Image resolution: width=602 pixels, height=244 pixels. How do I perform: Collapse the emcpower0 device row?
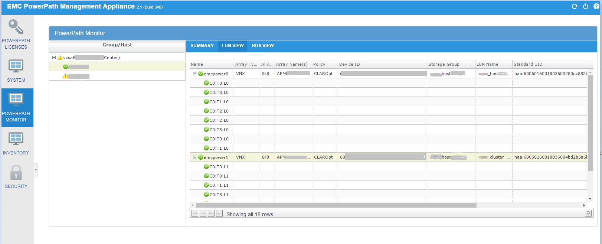coord(194,74)
